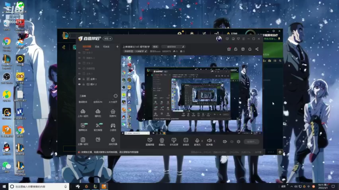Open the notification bell in stream header
Screen dimensions: 339x190
click(250, 49)
